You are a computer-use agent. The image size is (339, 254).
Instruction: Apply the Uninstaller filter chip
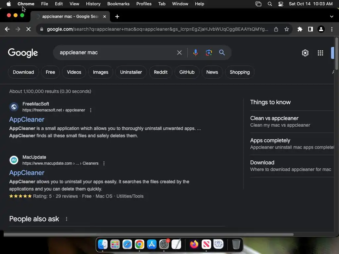pyautogui.click(x=131, y=72)
